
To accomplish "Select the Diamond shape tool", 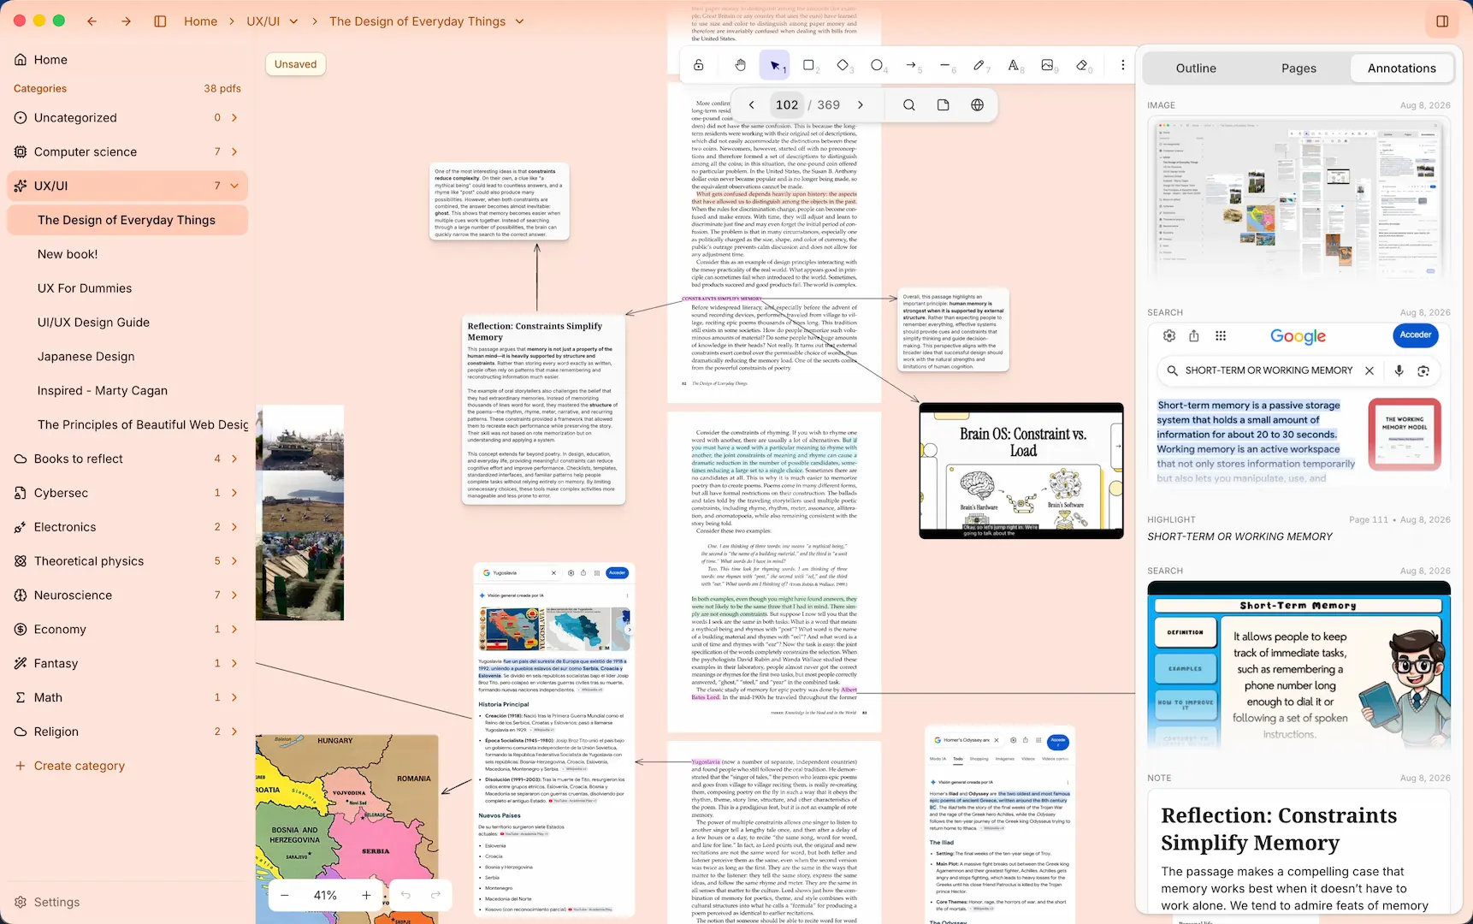I will point(843,65).
